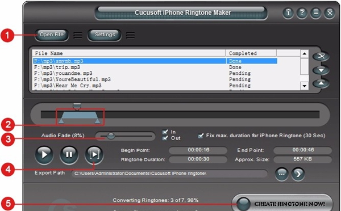Click the Ringtone Duration field
The image size is (341, 211).
[198, 159]
